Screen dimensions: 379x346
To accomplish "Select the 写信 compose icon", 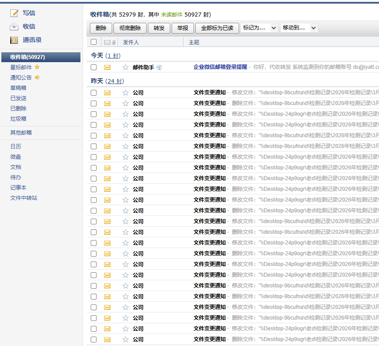I will tap(14, 13).
